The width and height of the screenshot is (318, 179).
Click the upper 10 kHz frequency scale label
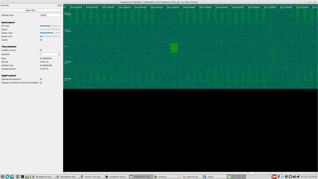[x=68, y=31]
